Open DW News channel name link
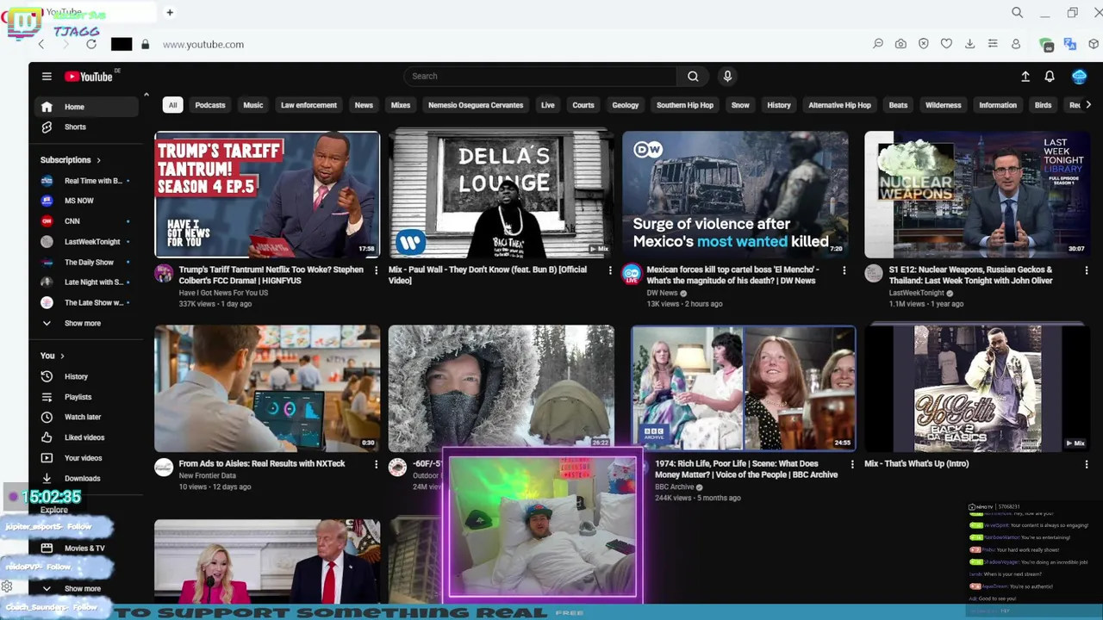Viewport: 1103px width, 620px height. (x=662, y=293)
